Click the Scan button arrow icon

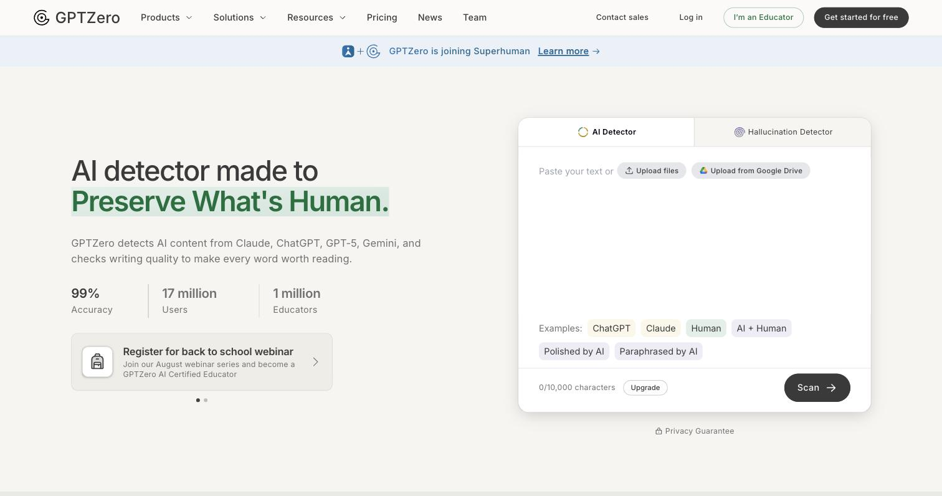click(831, 388)
